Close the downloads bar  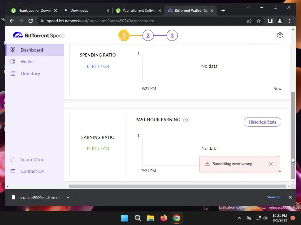290,197
